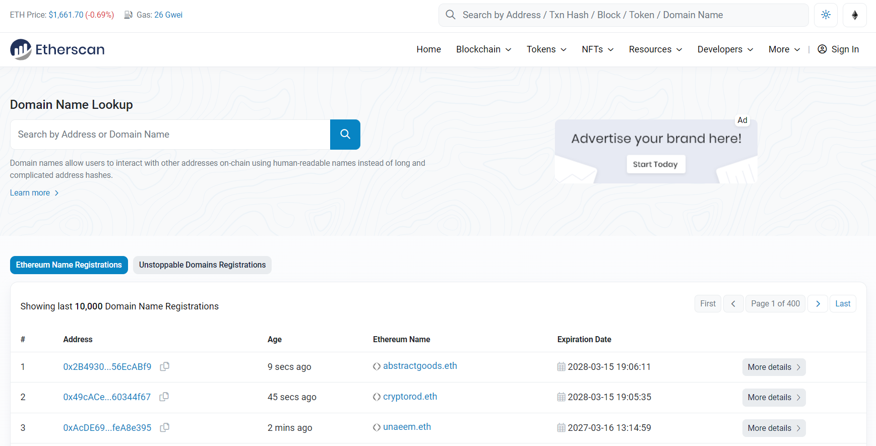Open the Tokens dropdown menu
The width and height of the screenshot is (876, 446).
tap(546, 49)
